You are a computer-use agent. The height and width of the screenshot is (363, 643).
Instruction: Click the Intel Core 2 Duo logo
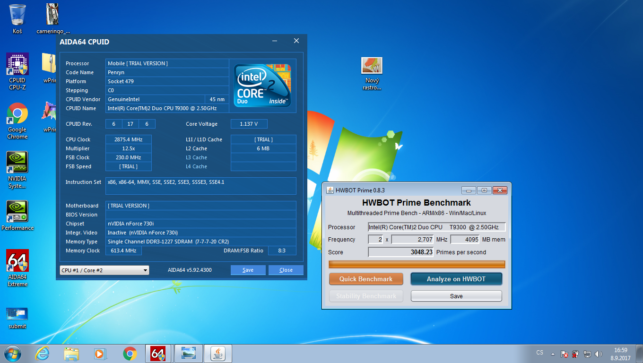pos(262,85)
